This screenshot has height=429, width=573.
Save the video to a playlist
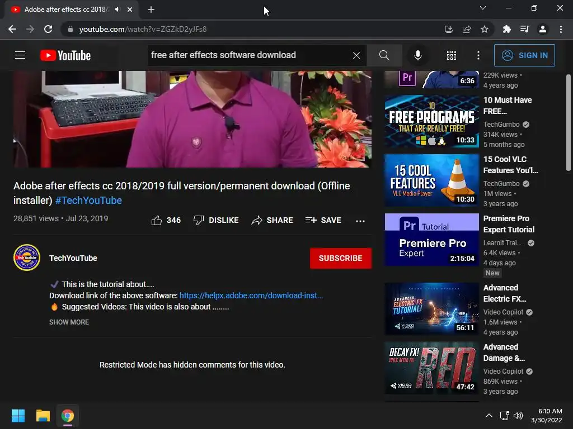(323, 220)
